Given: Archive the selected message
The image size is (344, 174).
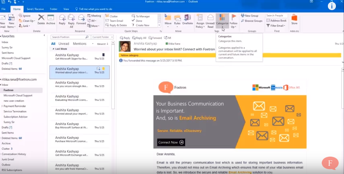Looking at the screenshot, I should pos(51,19).
